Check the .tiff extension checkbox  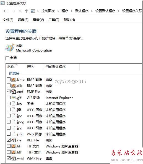pyautogui.click(x=9, y=152)
